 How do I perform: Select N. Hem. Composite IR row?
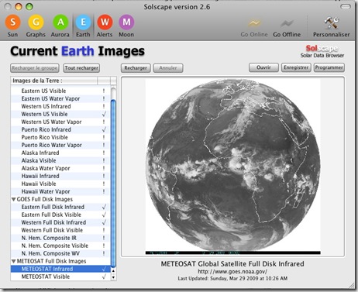(60, 238)
